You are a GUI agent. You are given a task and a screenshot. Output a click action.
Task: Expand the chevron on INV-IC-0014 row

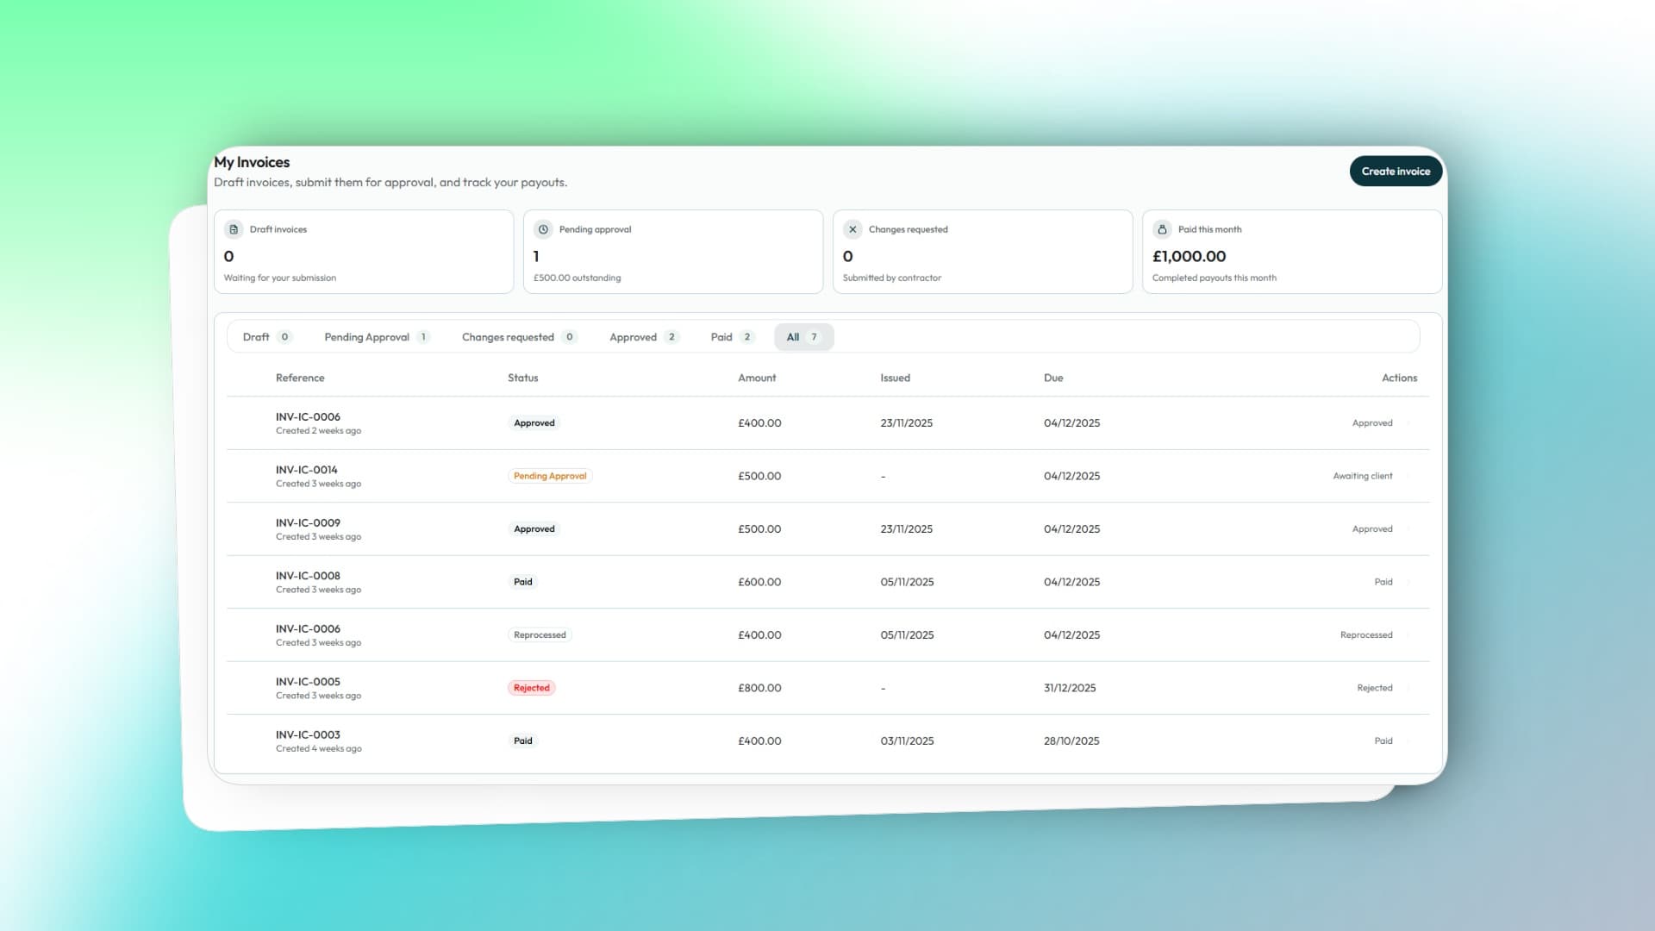click(1408, 475)
